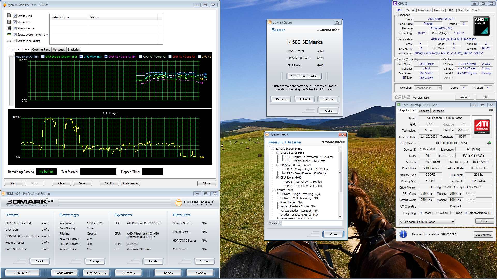The width and height of the screenshot is (497, 279).
Task: Click the blue info icon in GPU-Z update bar
Action: click(x=403, y=234)
